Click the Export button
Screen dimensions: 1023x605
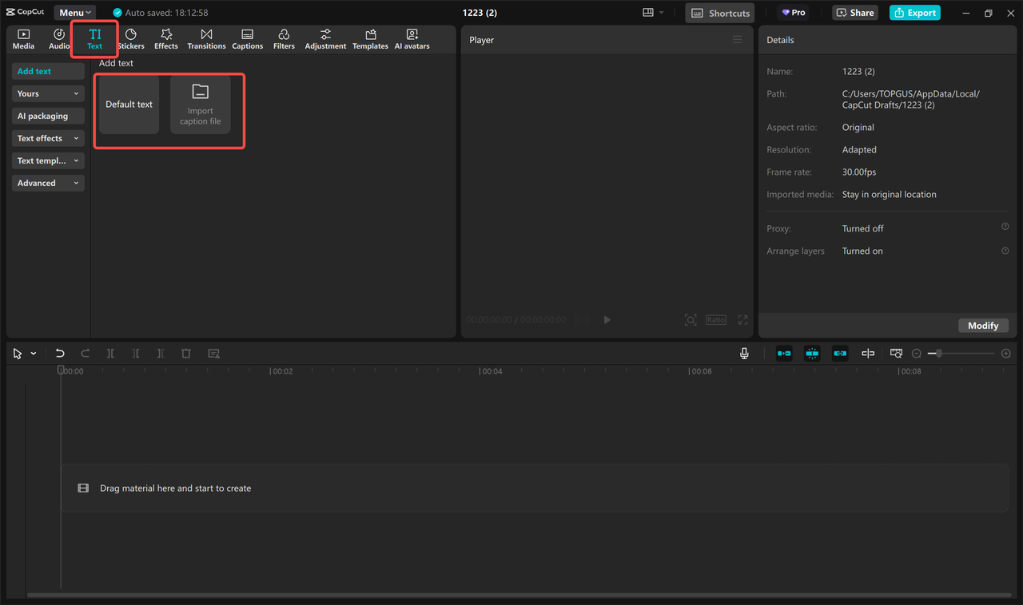[914, 12]
